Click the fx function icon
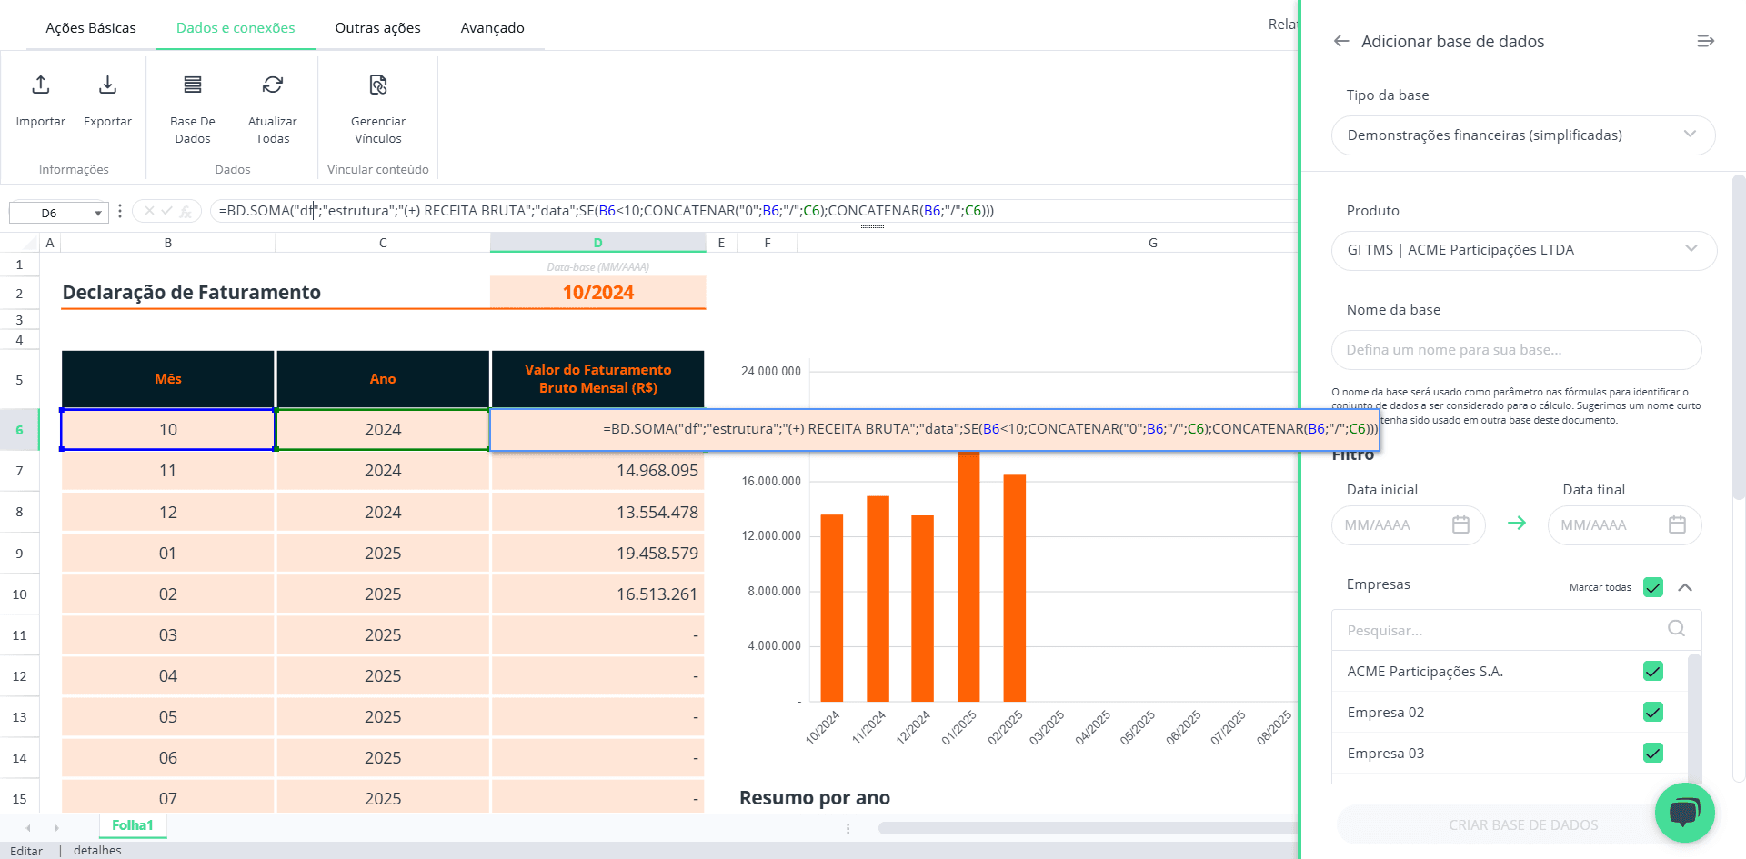 point(186,211)
